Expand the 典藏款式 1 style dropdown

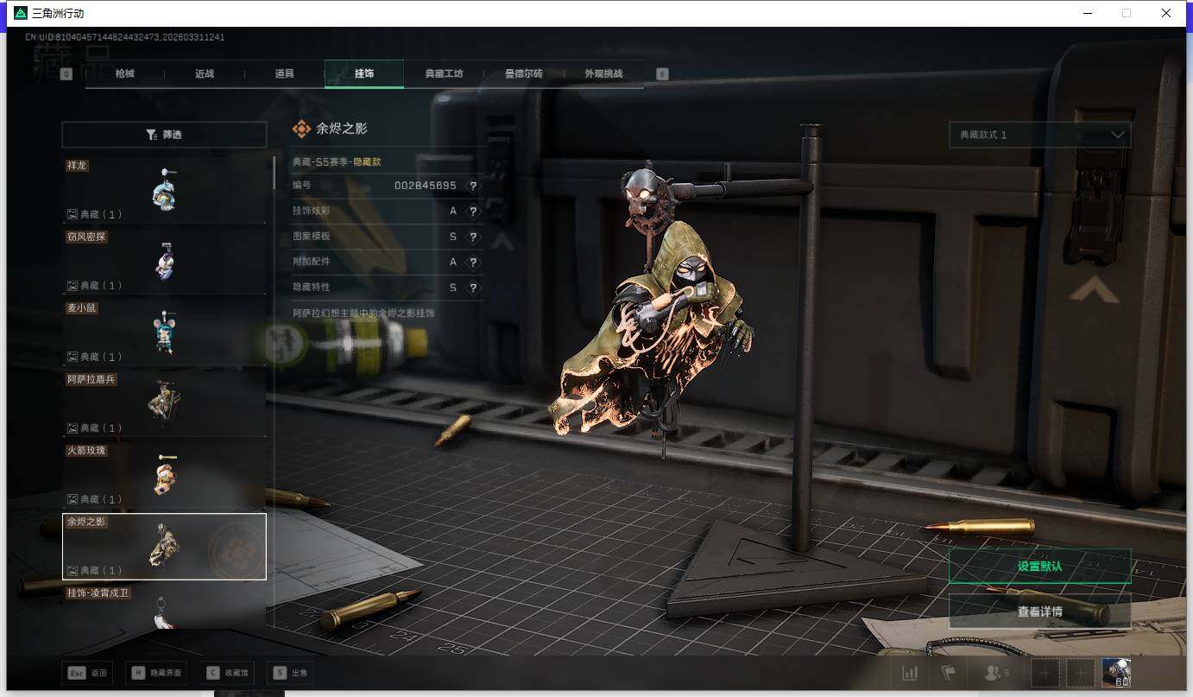[x=1039, y=135]
